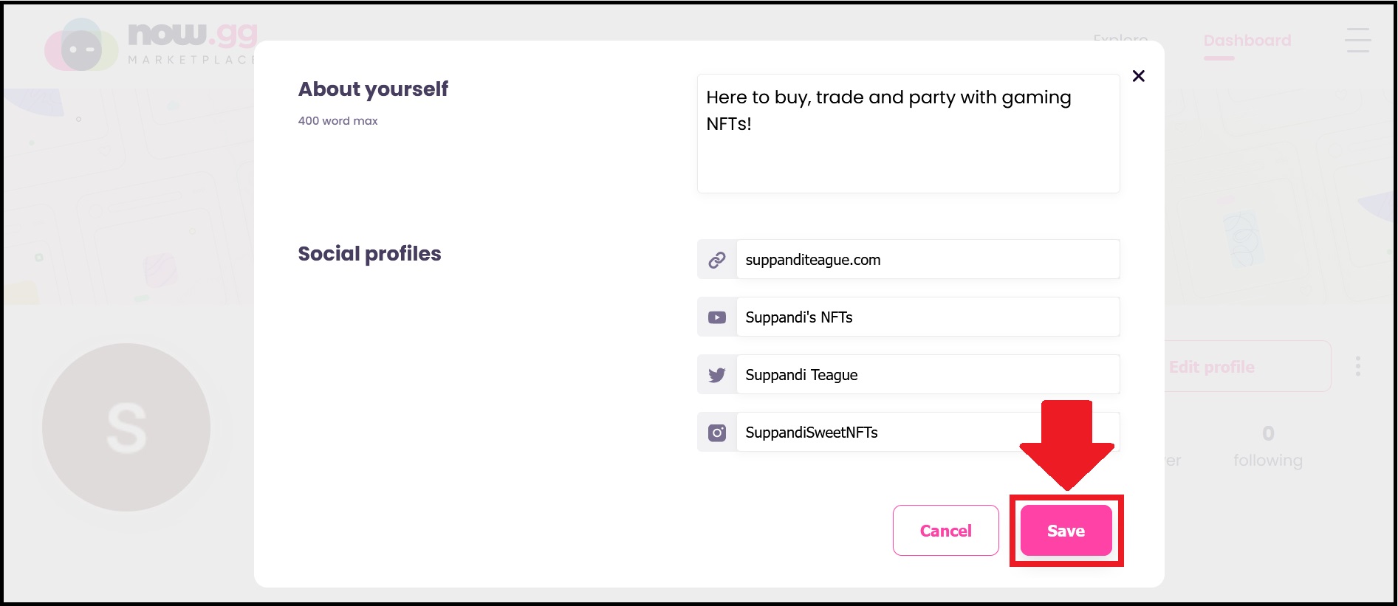Cancel the profile edit
The image size is (1398, 606).
945,531
